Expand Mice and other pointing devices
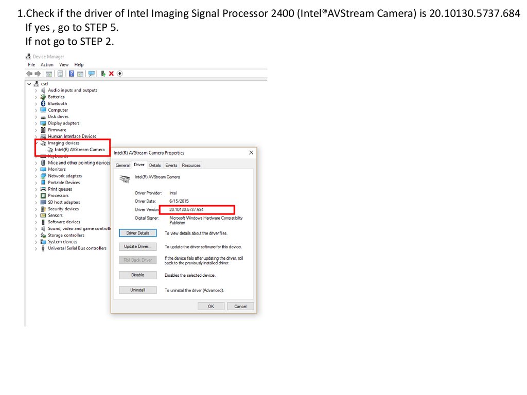 coord(36,163)
